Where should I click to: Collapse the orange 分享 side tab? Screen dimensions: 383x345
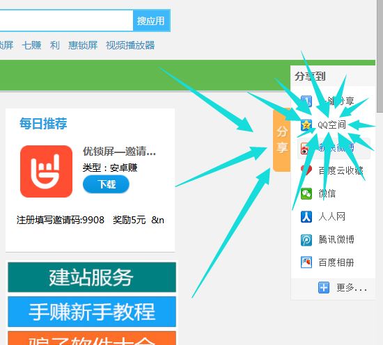point(282,140)
